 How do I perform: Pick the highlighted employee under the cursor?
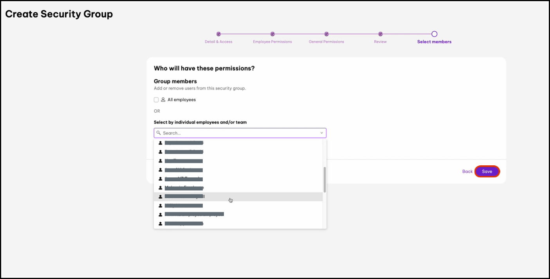(184, 197)
